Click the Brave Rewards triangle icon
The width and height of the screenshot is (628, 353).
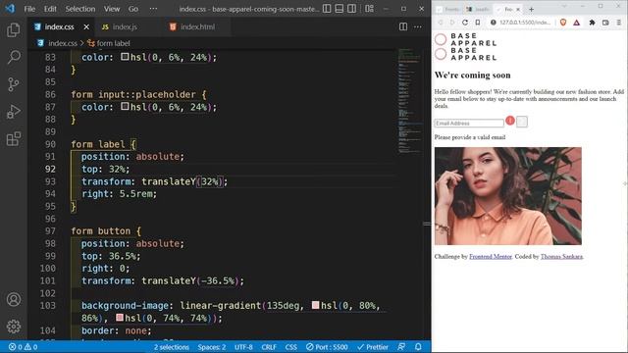[577, 23]
